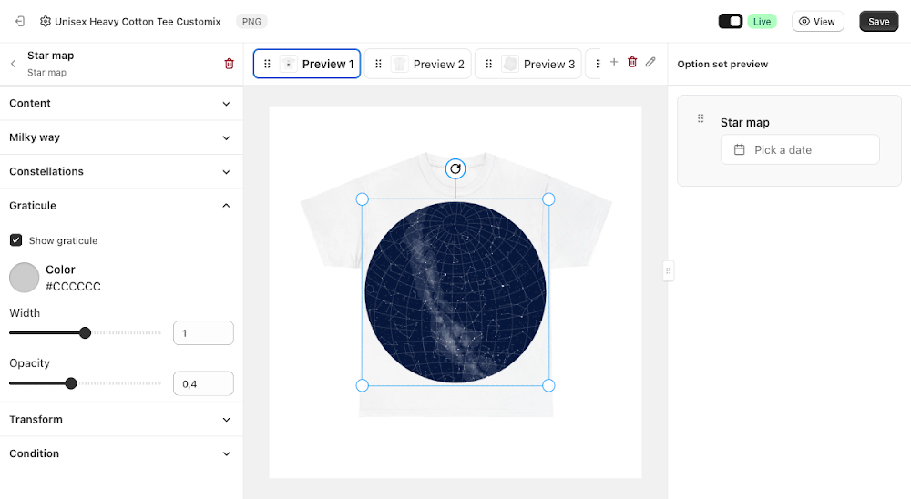Collapse the Graticule section
The width and height of the screenshot is (911, 499).
click(x=121, y=206)
